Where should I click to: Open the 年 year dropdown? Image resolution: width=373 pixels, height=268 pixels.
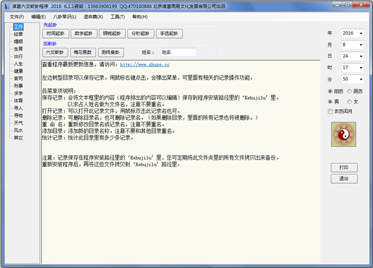tap(361, 33)
